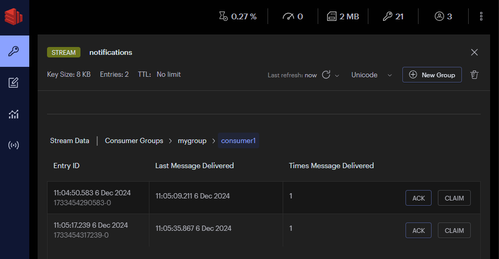Open the three-dot options menu

pos(481,16)
